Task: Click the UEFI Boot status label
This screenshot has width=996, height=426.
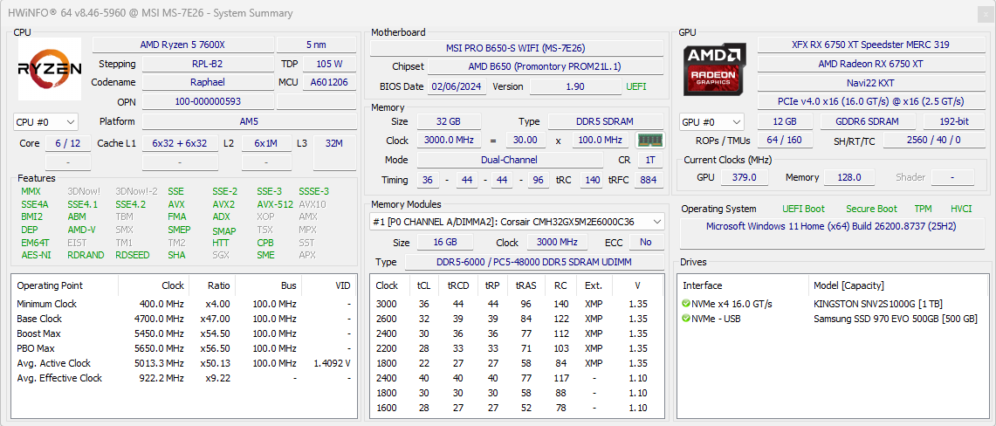Action: click(x=804, y=209)
